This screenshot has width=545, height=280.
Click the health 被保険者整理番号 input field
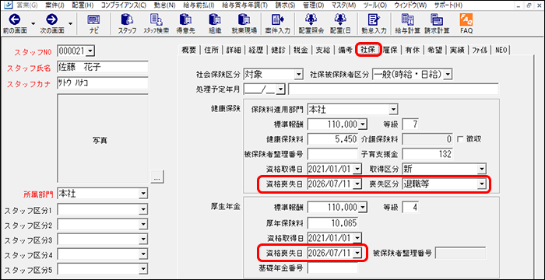pyautogui.click(x=332, y=154)
